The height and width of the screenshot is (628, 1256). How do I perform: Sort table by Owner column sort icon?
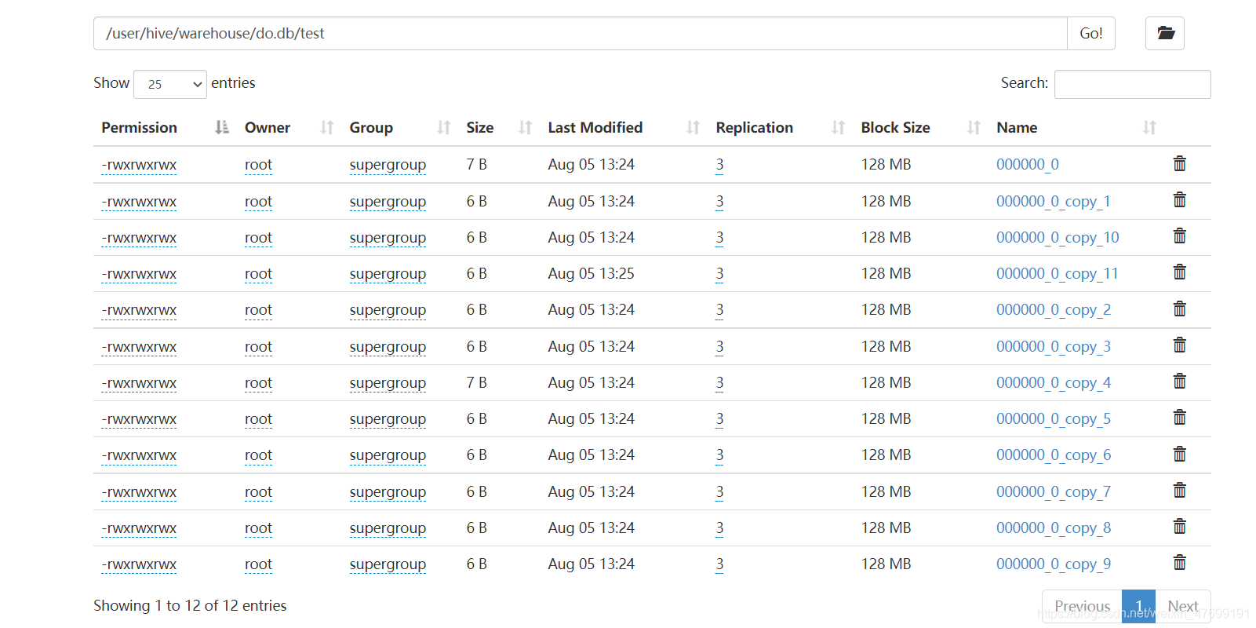tap(327, 127)
